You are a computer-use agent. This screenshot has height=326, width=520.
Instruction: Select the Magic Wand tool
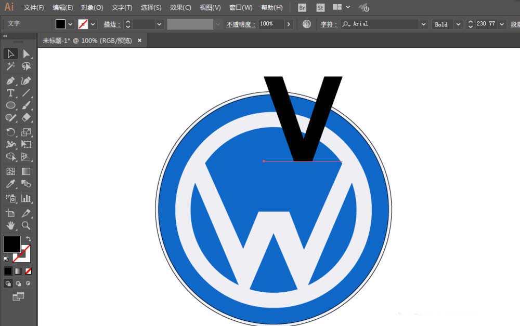pos(10,66)
